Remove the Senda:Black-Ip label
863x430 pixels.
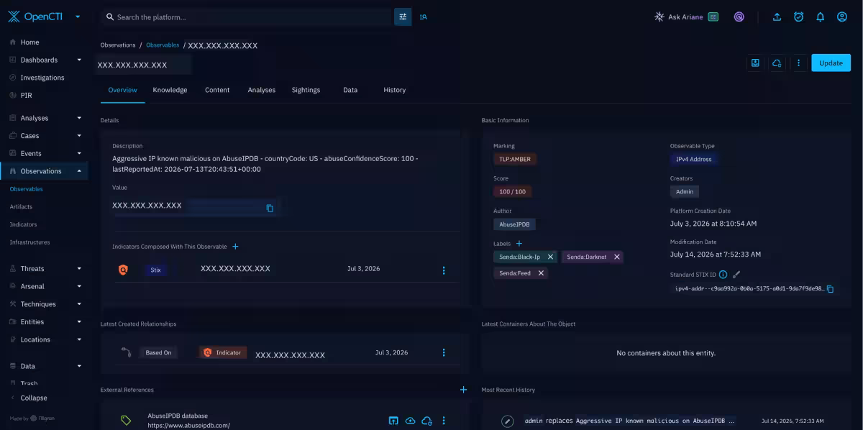coord(551,257)
